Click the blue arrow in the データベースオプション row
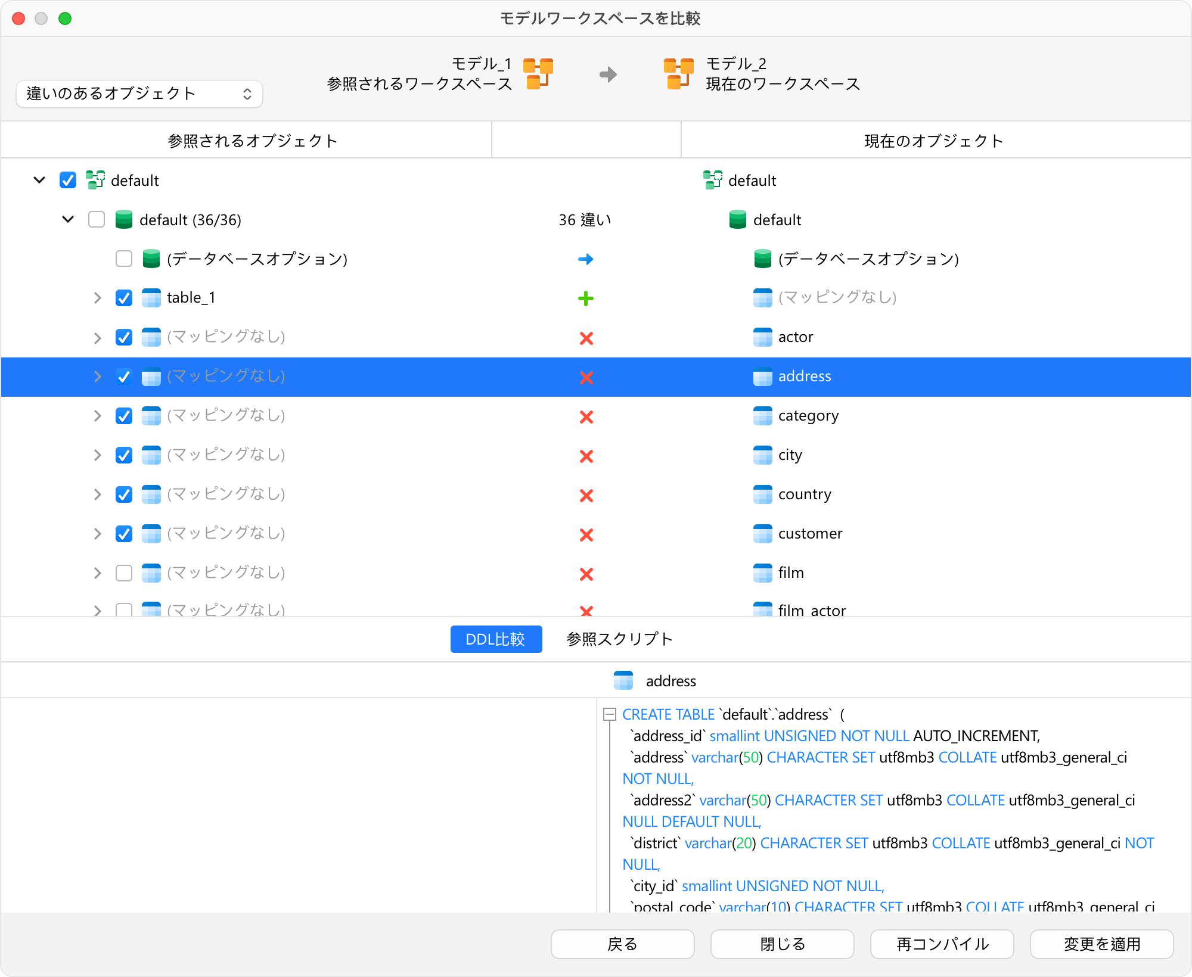Screen dimensions: 1192x977 (x=586, y=259)
